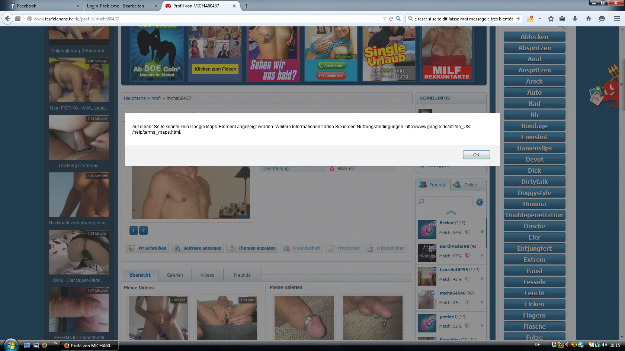625x351 pixels.
Task: Open dropdown arrow beside the add-on icon
Action: 539,19
